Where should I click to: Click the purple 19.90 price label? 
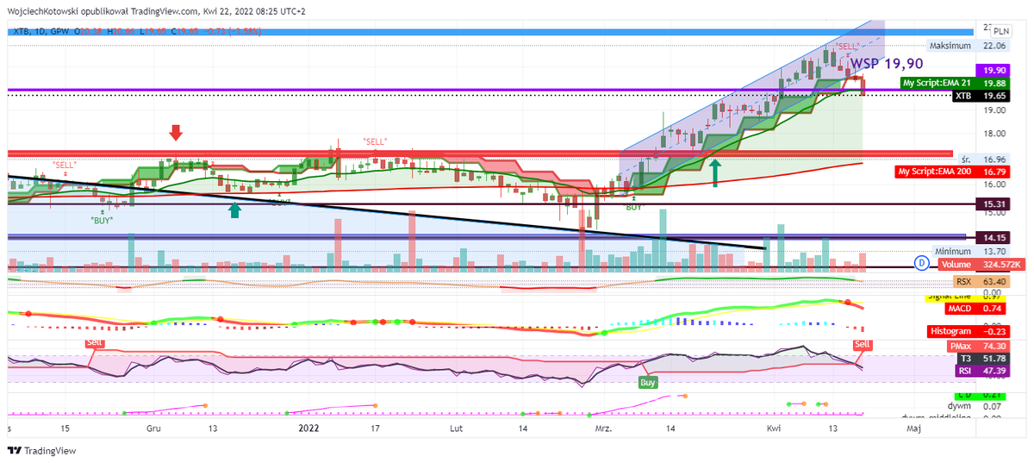[993, 70]
